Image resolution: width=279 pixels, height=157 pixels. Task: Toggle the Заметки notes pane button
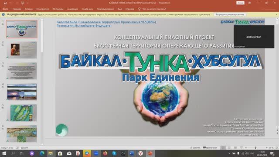195,148
